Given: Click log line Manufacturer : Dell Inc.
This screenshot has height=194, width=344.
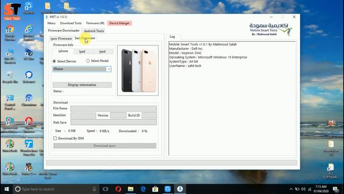Looking at the screenshot, I should pos(186,48).
